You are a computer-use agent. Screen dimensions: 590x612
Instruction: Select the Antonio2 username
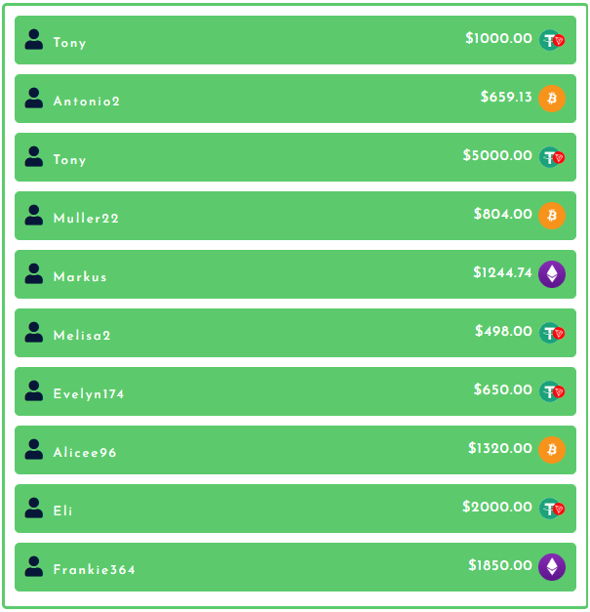[x=87, y=102]
